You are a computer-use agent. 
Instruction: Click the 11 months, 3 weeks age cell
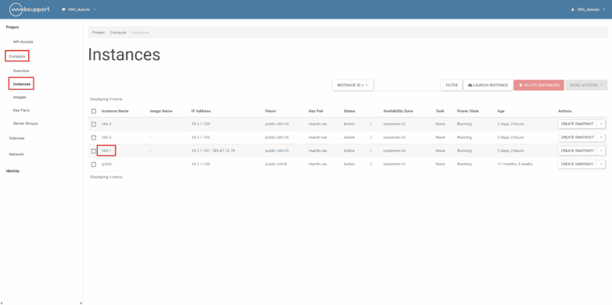point(515,164)
